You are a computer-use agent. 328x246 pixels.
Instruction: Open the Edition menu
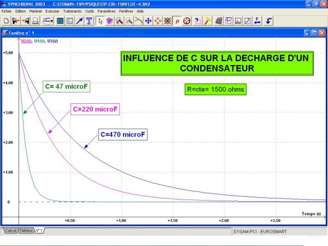[x=21, y=11]
